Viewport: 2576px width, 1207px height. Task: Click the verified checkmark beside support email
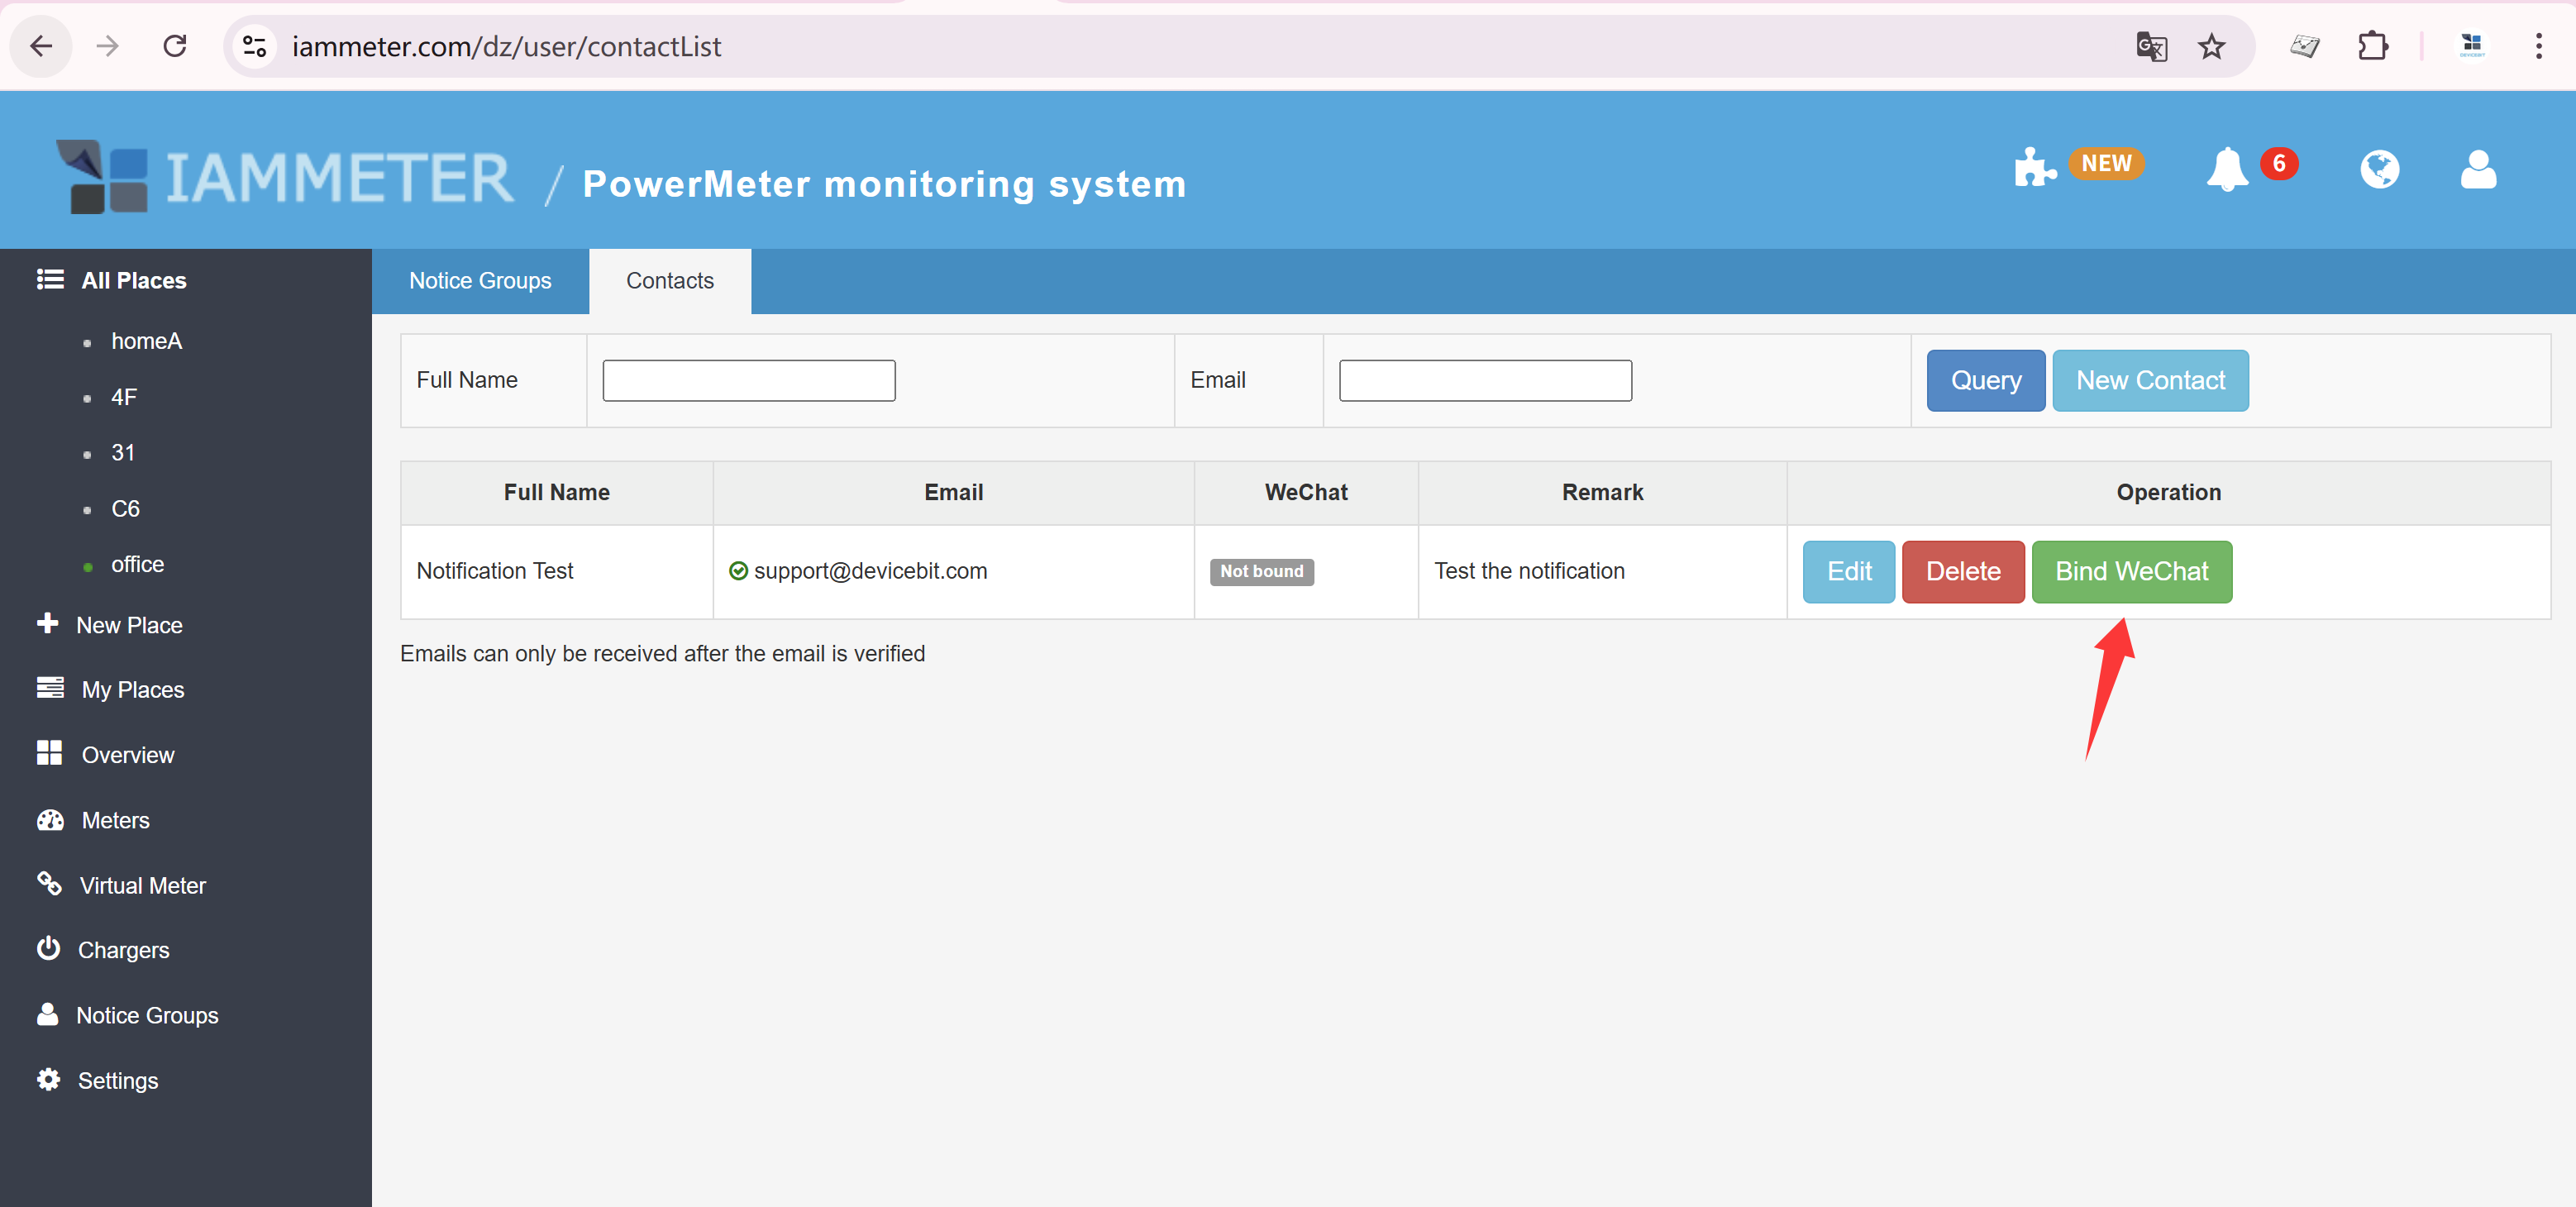point(739,571)
